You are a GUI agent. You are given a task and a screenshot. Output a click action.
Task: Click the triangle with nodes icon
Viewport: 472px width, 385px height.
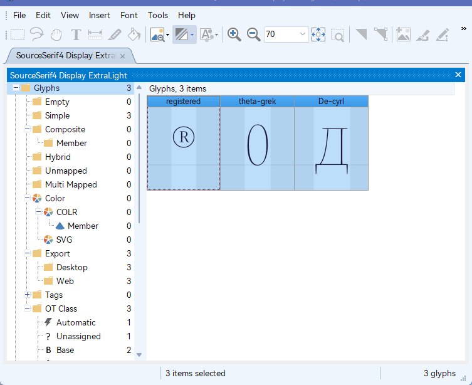pos(380,34)
